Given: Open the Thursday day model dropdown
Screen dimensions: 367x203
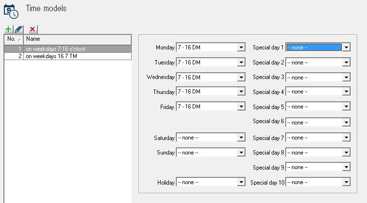Looking at the screenshot, I should click(211, 92).
